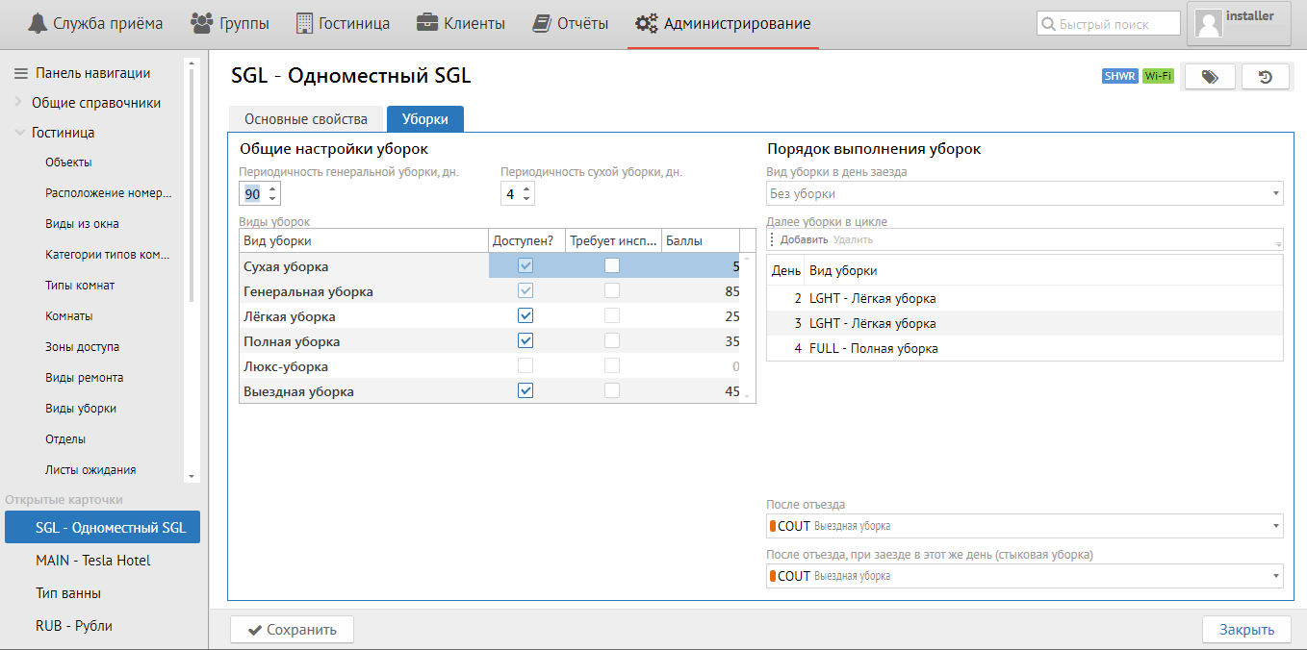Screen dimensions: 1307x650
Task: Open Служба приёма bell menu
Action: pyautogui.click(x=95, y=24)
